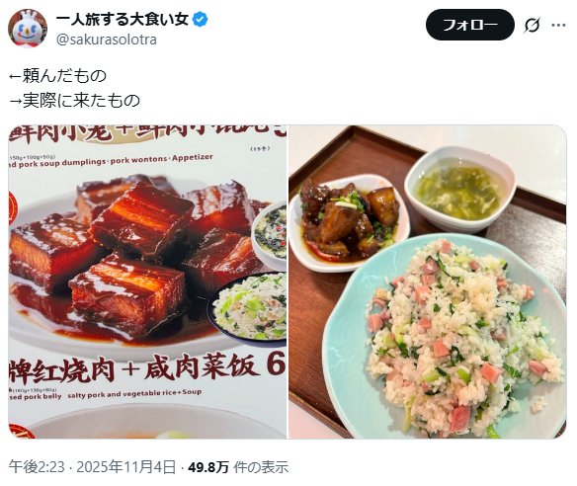This screenshot has width=577, height=486.
Task: Click the glazed pork belly cubes in the menu image
Action: pyautogui.click(x=132, y=254)
